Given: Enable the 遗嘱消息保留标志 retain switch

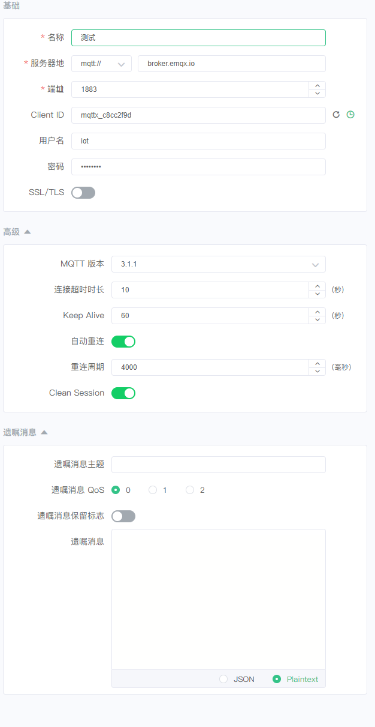Looking at the screenshot, I should pyautogui.click(x=123, y=516).
